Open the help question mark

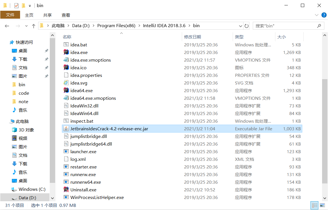(x=324, y=15)
